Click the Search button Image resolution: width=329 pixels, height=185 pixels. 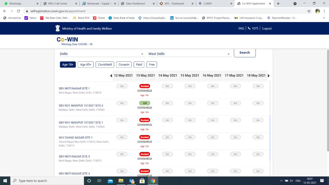tap(245, 53)
